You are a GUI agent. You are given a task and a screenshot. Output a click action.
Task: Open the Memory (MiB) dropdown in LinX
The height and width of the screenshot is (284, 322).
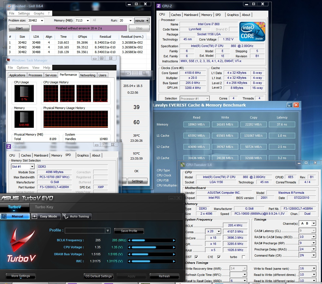click(x=88, y=21)
